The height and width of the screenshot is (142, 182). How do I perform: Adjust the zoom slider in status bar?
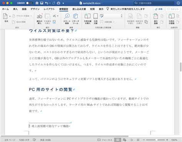click(x=156, y=140)
